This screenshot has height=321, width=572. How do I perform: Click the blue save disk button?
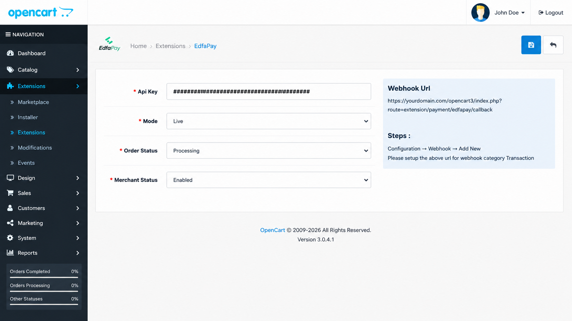pyautogui.click(x=531, y=45)
